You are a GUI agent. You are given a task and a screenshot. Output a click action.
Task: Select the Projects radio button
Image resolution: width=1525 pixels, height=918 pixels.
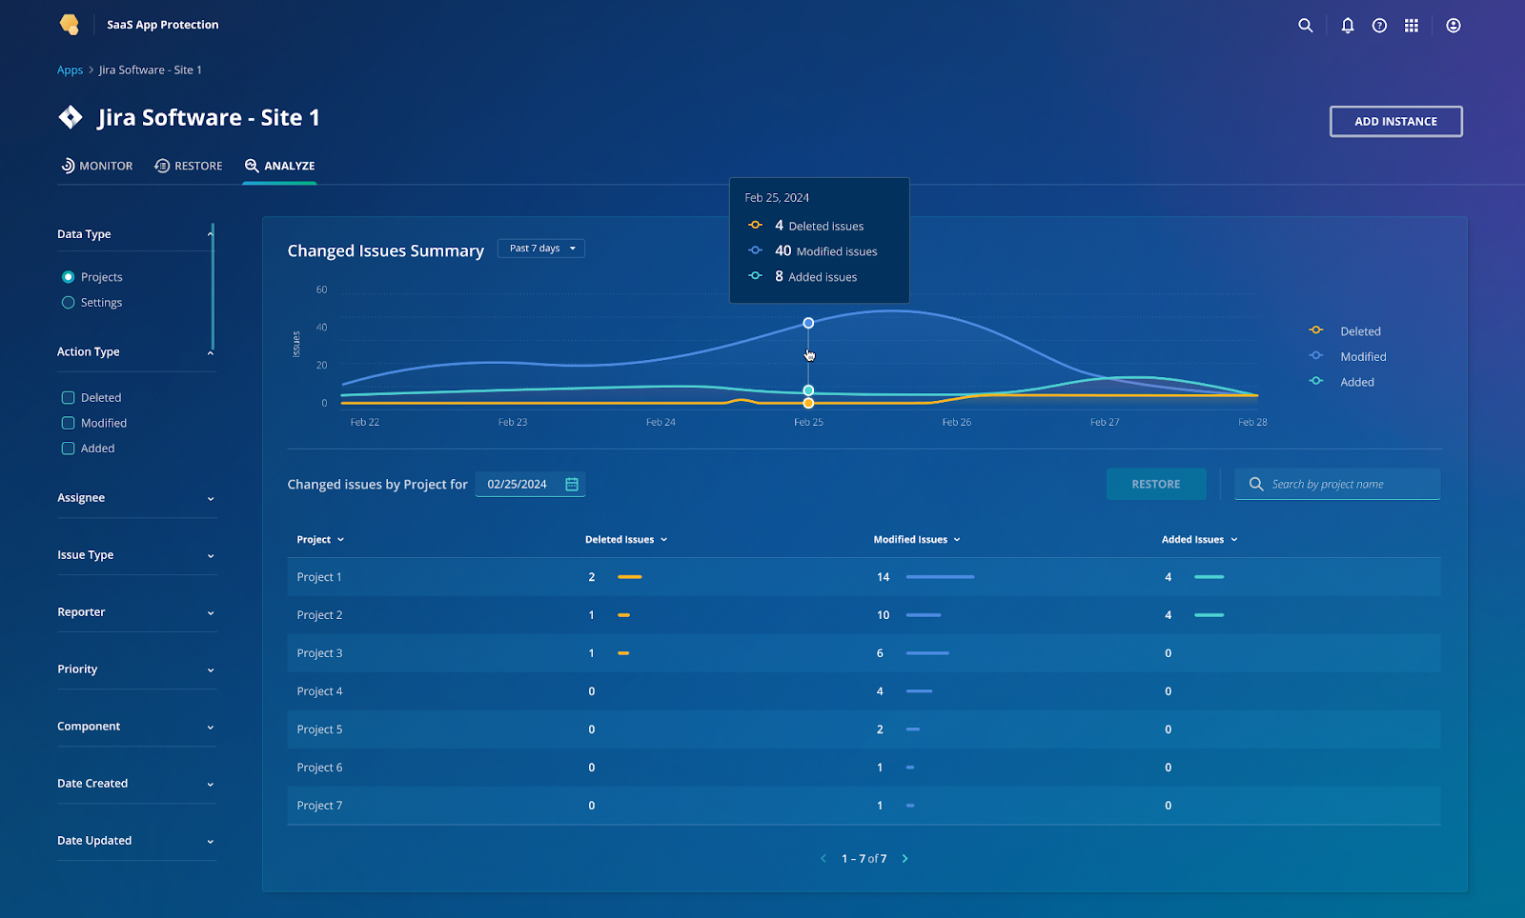[x=68, y=277]
